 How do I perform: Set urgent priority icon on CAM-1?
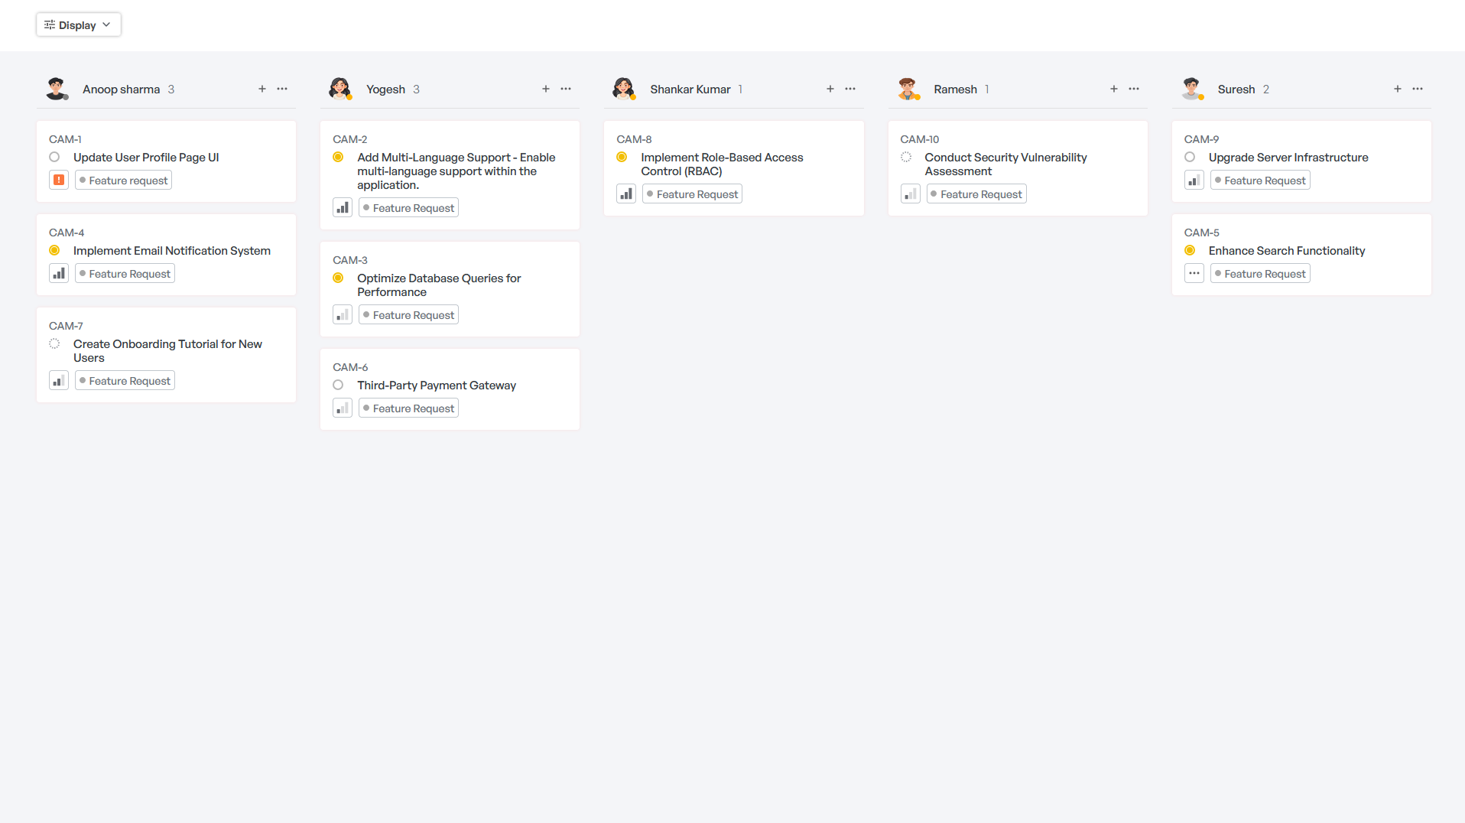[59, 180]
